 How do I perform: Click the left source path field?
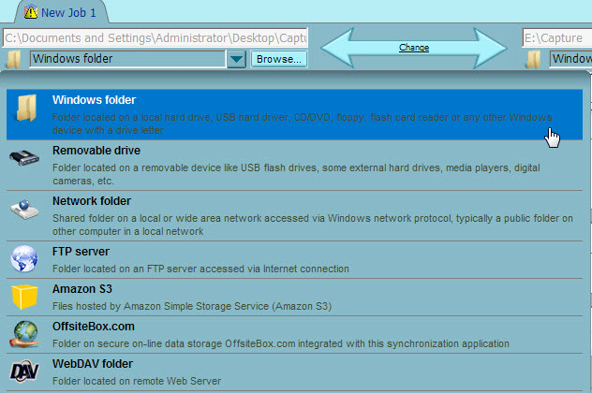[x=155, y=38]
